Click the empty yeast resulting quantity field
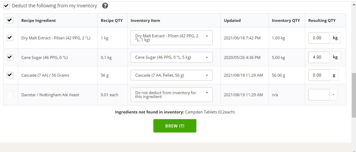356x152 pixels. (x=319, y=95)
